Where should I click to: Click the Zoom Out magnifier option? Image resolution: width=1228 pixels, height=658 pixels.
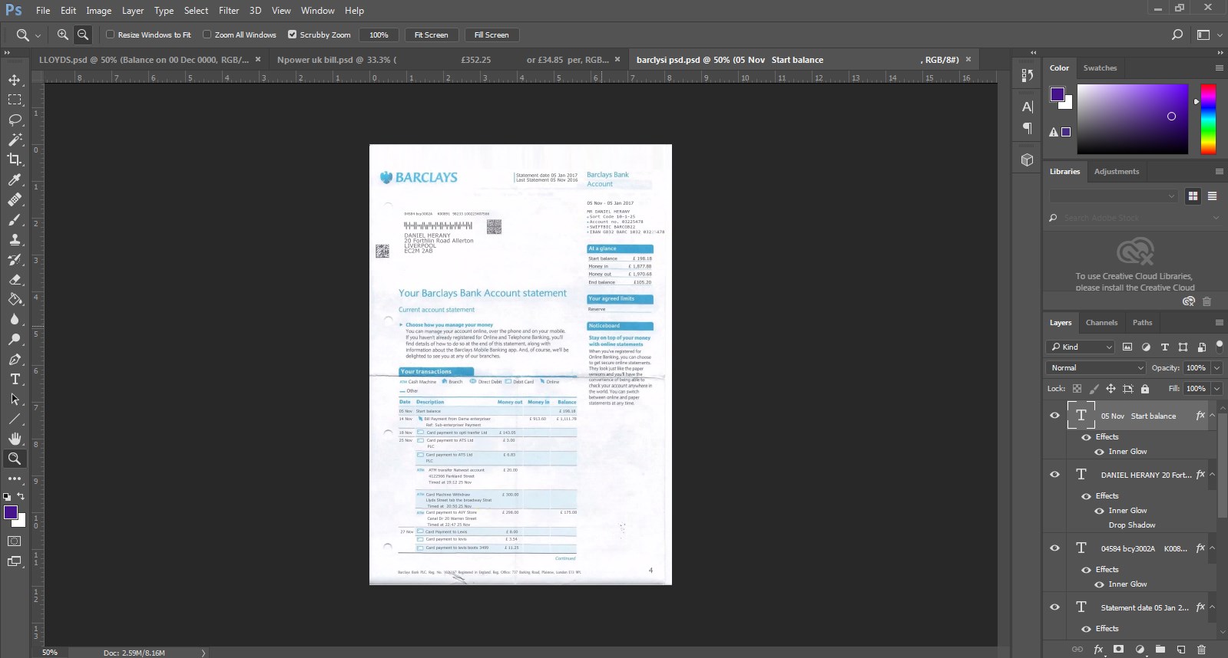[x=83, y=35]
